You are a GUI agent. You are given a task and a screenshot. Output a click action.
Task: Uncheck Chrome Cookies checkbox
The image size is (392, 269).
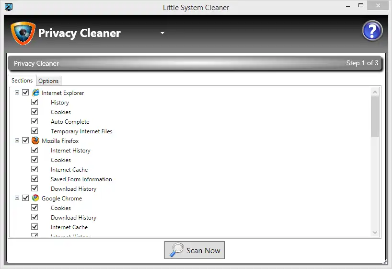[35, 208]
